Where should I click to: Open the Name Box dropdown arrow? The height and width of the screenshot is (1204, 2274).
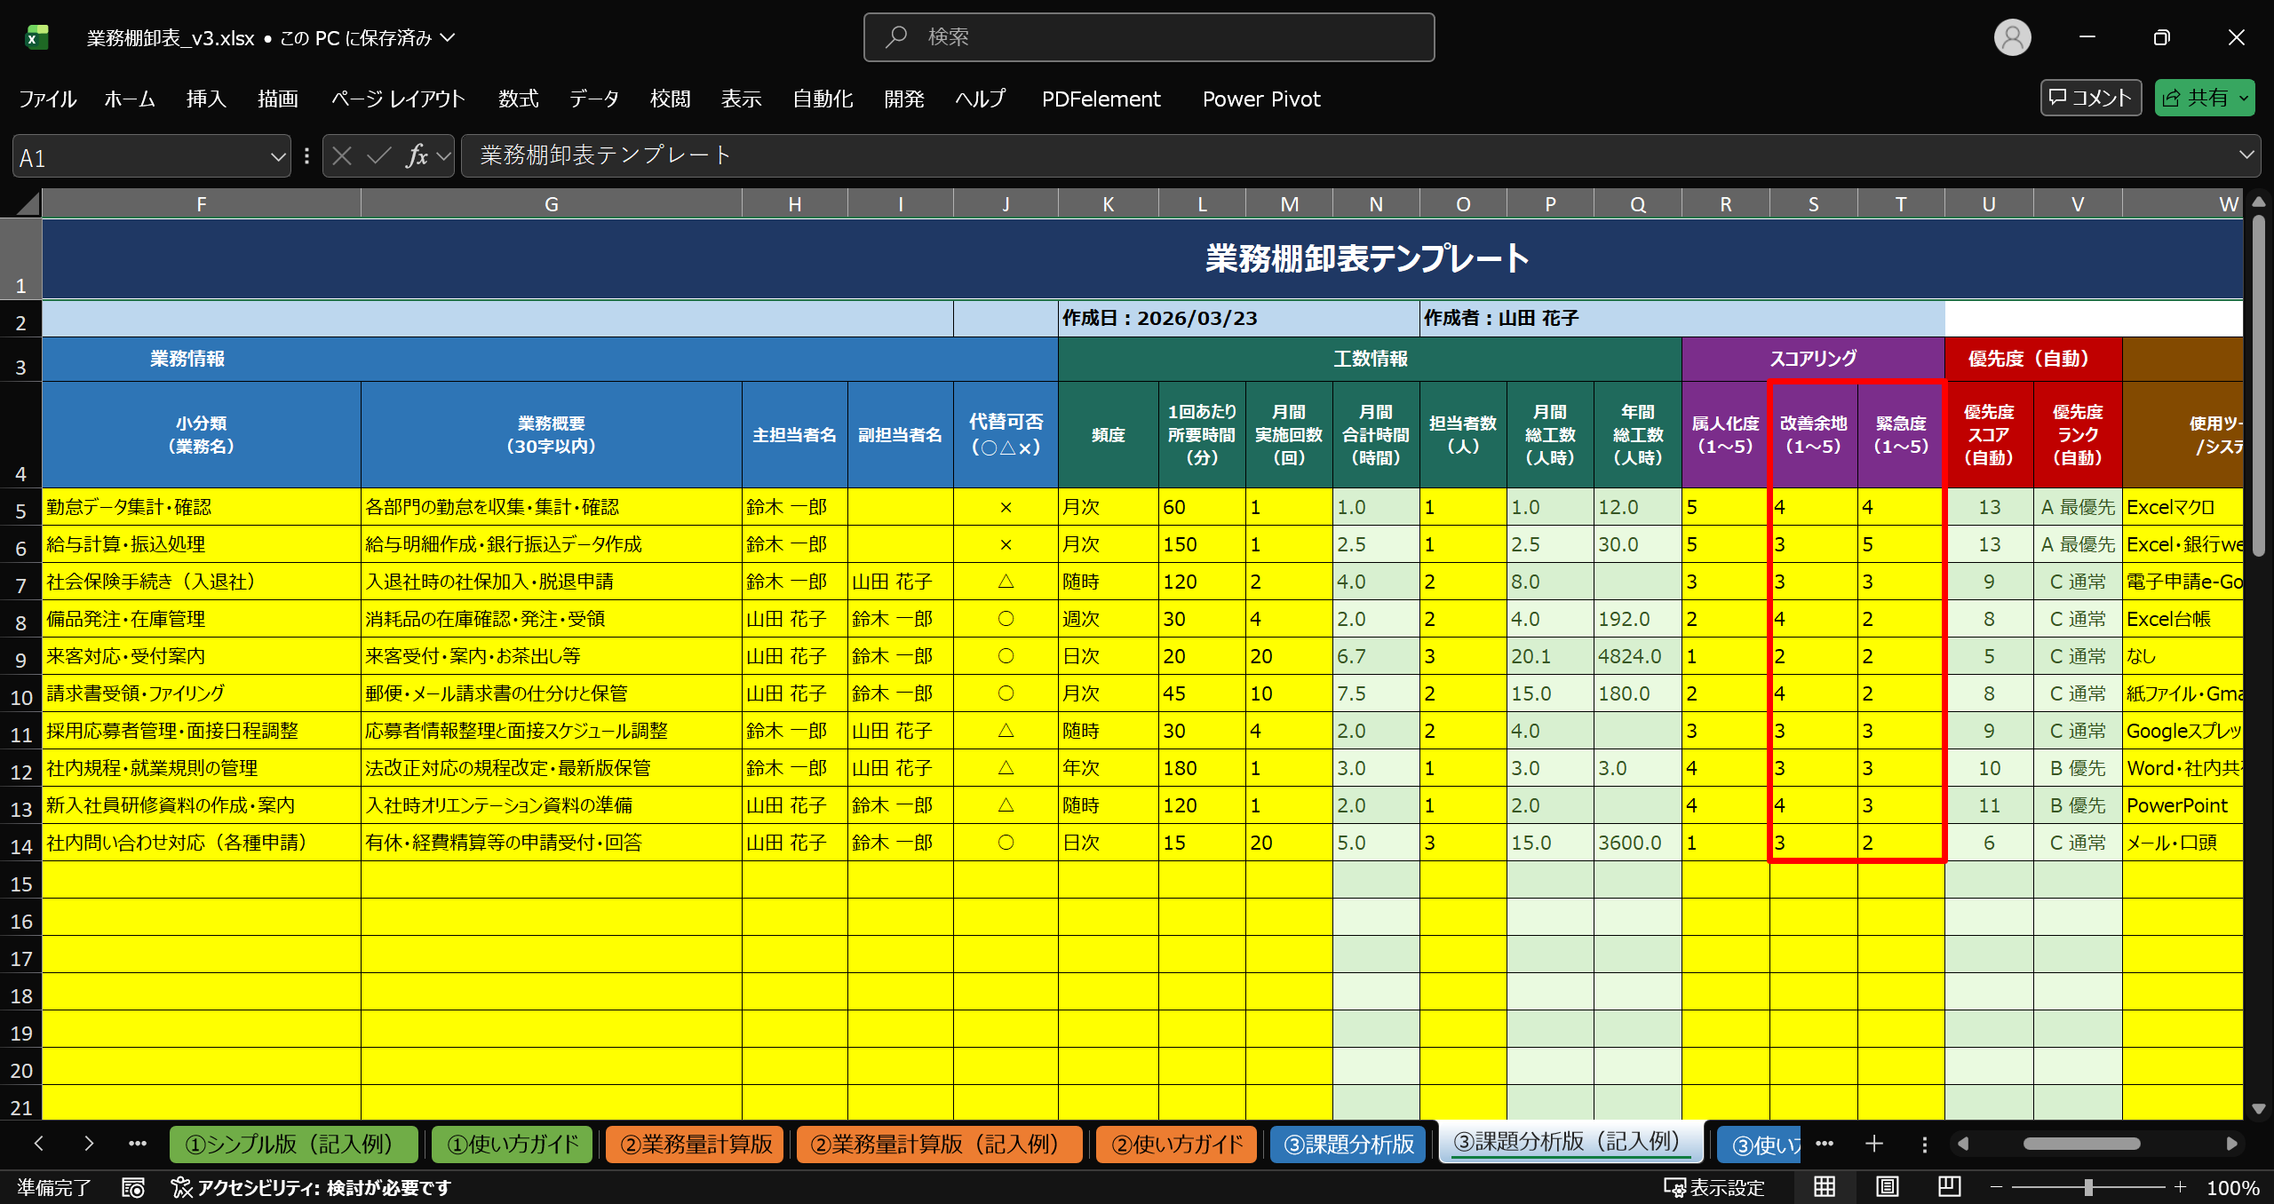tap(277, 157)
